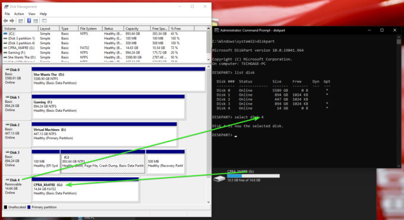Viewport: 404px width, 220px height.
Task: Click the FAT32 file system cell
Action: click(x=84, y=48)
